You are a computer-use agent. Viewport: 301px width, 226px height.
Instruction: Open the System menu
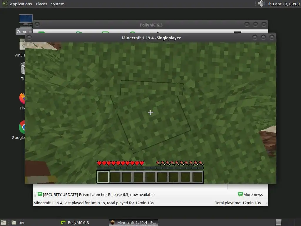[58, 4]
